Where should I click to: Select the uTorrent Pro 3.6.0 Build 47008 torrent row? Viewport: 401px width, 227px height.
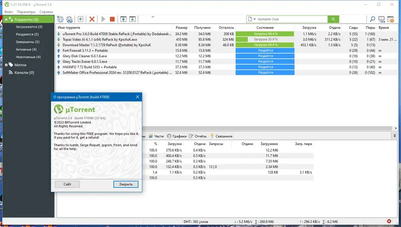pos(227,34)
